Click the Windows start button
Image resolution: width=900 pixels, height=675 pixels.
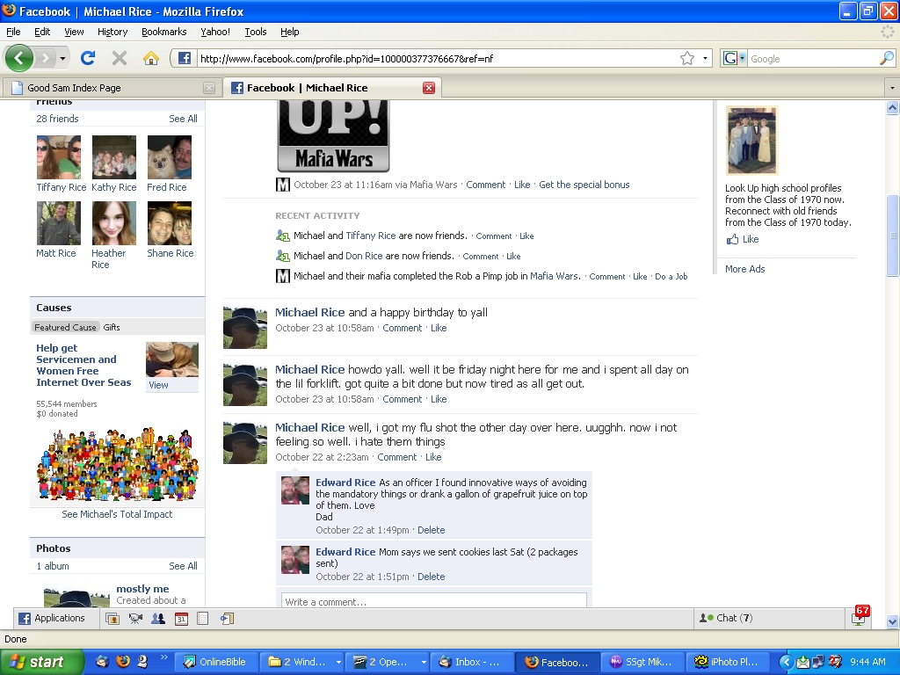point(41,662)
